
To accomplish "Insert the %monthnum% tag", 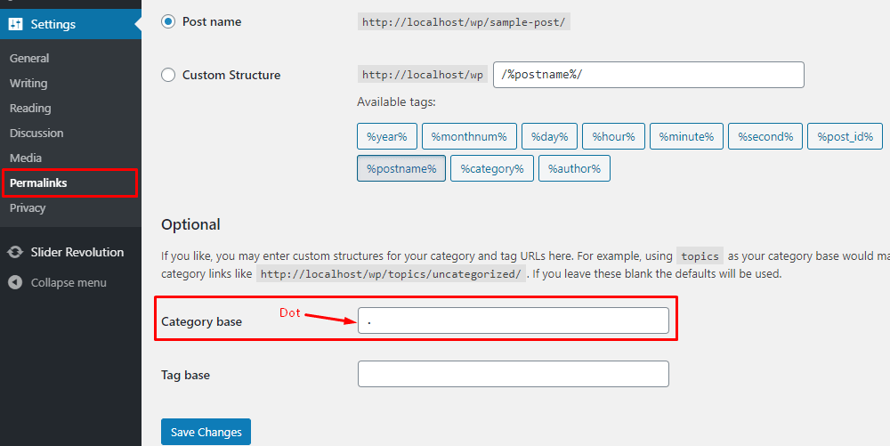I will click(469, 137).
